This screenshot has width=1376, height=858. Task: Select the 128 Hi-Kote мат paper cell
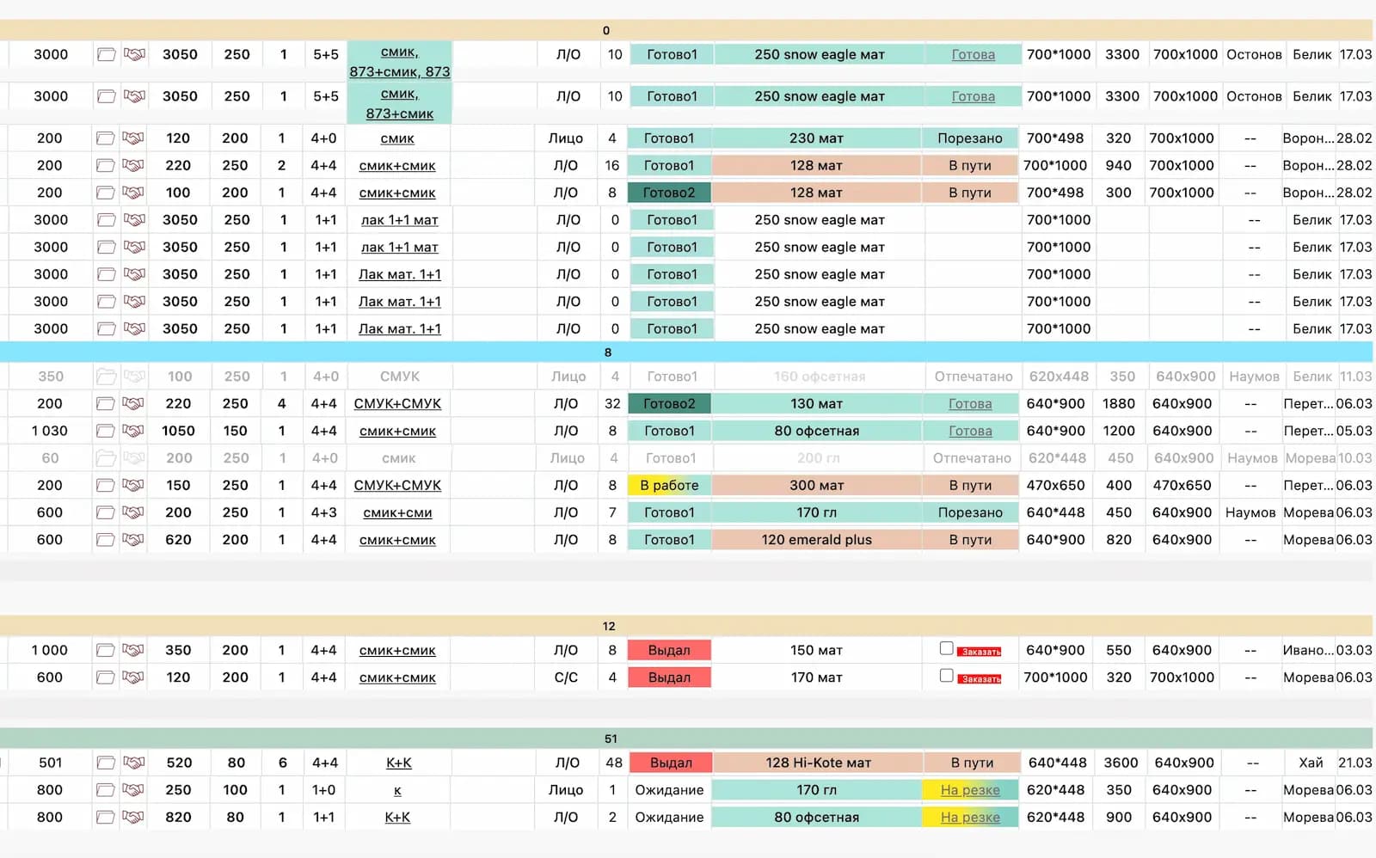(x=818, y=763)
